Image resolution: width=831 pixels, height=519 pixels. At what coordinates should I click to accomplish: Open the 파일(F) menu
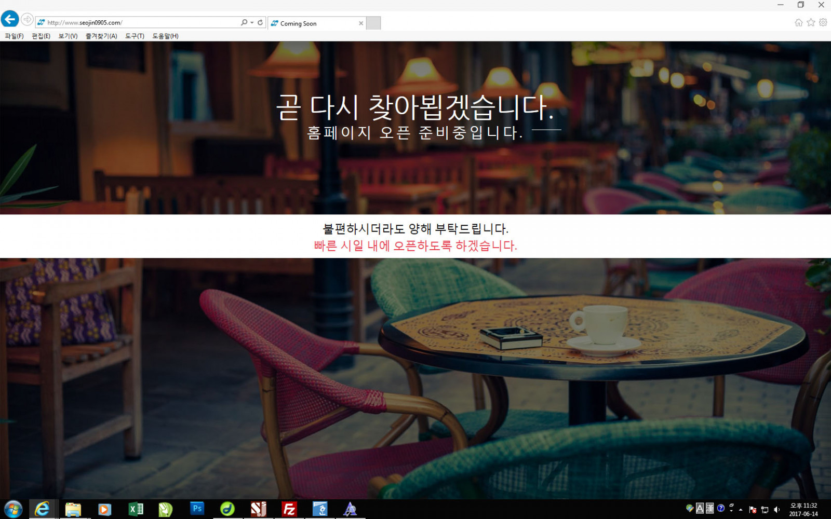[x=14, y=36]
